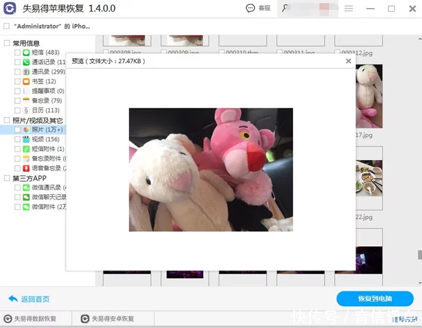Click the 客服 label in title bar
This screenshot has height=328, width=422.
(x=265, y=8)
